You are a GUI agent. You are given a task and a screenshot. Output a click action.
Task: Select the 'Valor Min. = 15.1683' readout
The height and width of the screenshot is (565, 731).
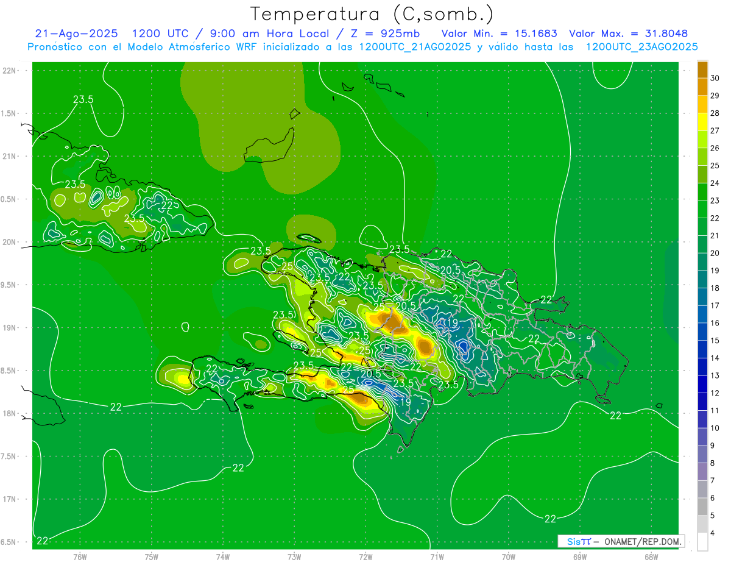pos(500,34)
